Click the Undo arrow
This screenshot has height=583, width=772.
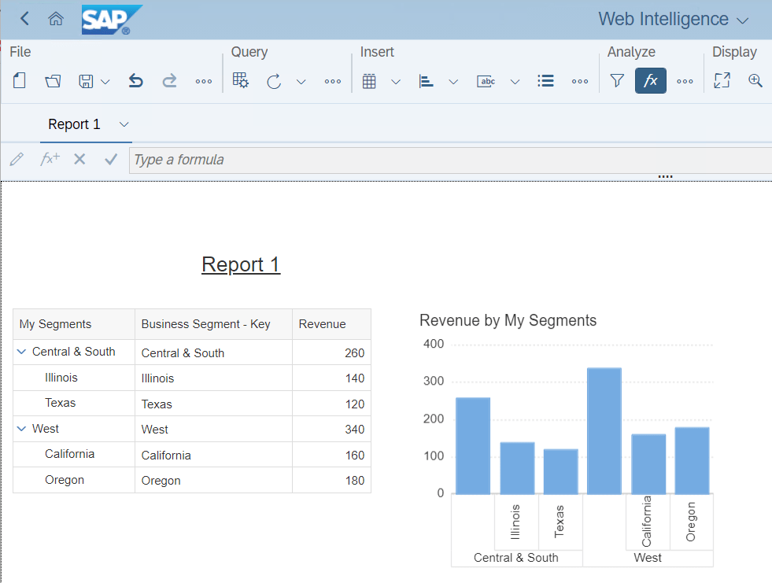coord(136,80)
